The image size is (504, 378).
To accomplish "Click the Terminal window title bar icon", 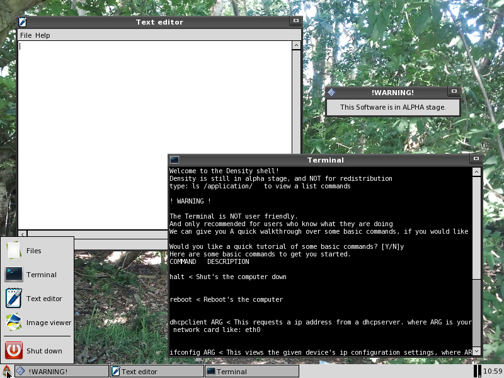I will [175, 160].
